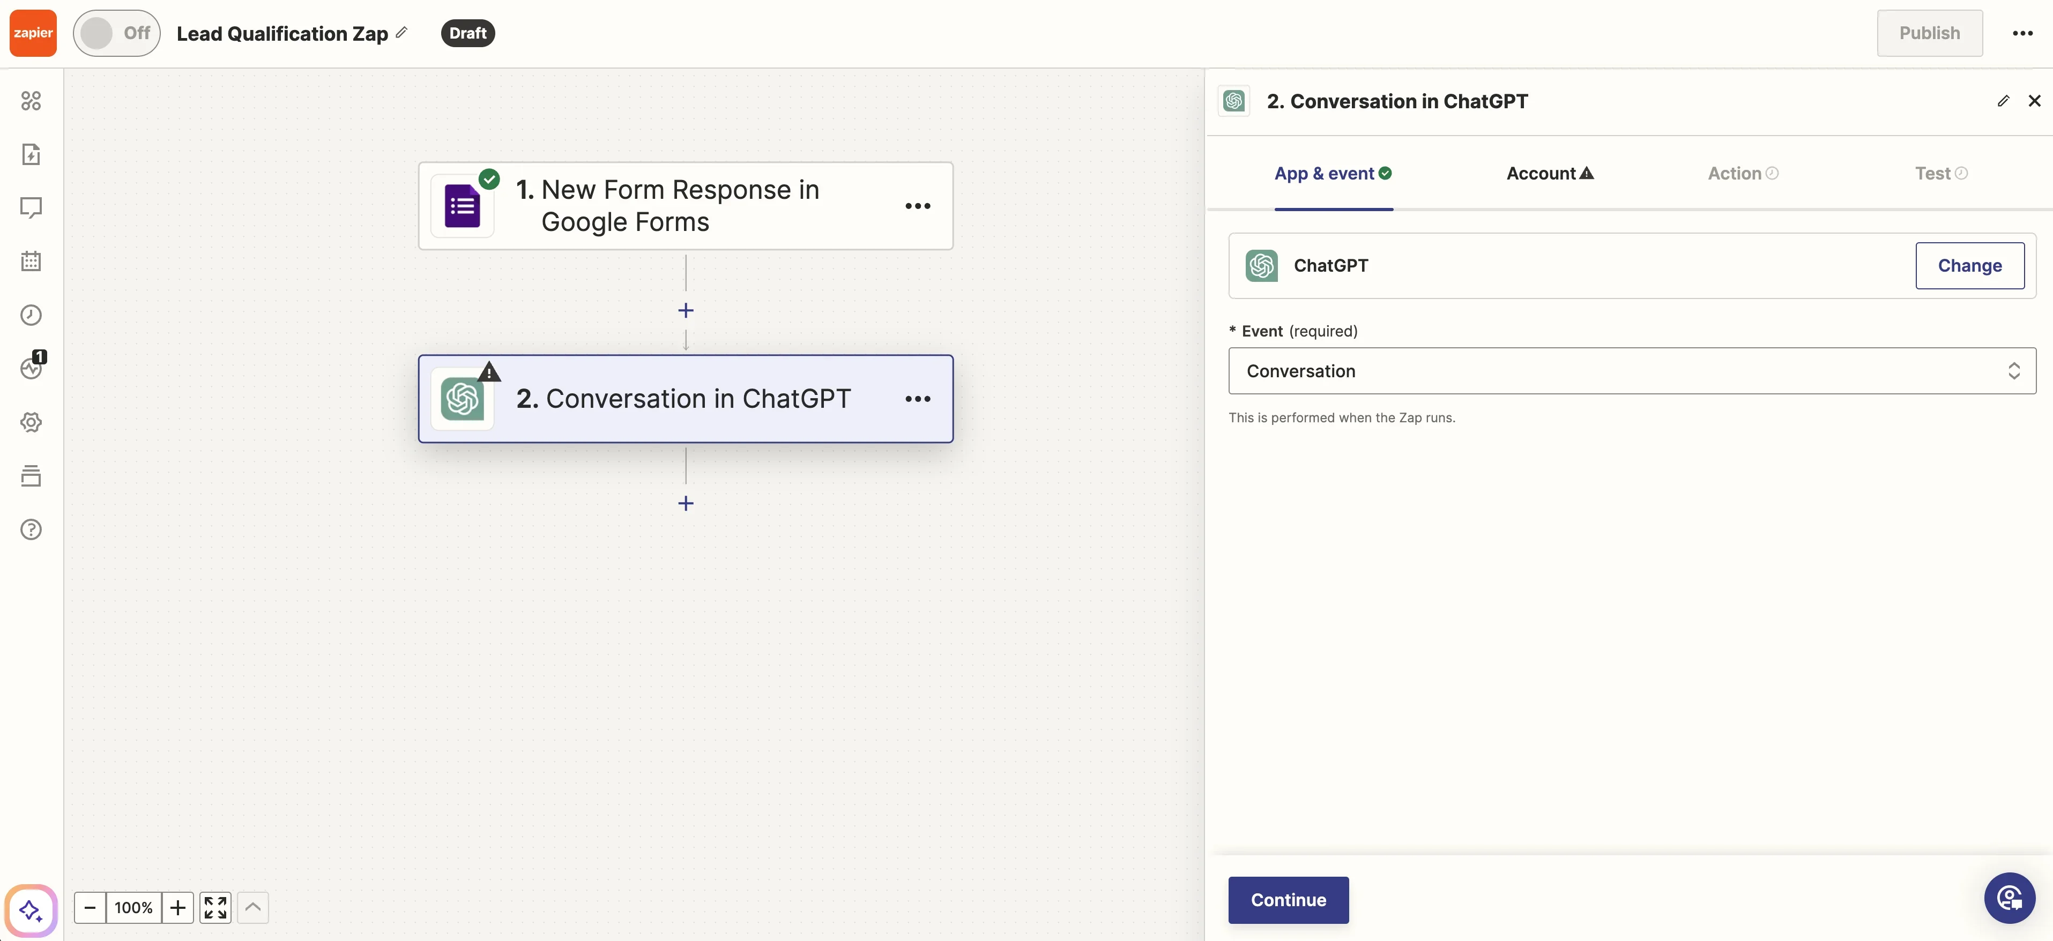Screen dimensions: 2053x941
Task: Click pencil icon to rename Zap title
Action: point(401,33)
